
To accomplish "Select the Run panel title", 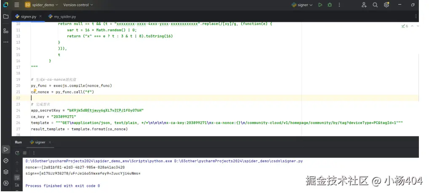I will point(19,142).
